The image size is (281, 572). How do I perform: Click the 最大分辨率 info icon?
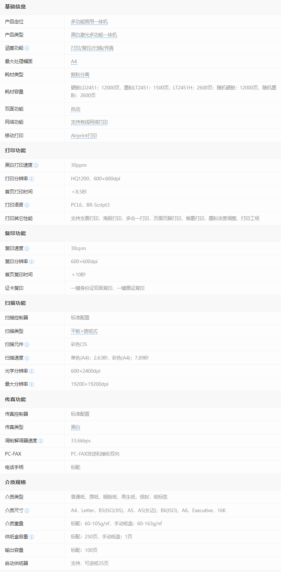(x=32, y=384)
